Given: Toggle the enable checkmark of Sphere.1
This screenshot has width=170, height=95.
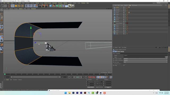Looking at the screenshot, I should pos(126,18).
